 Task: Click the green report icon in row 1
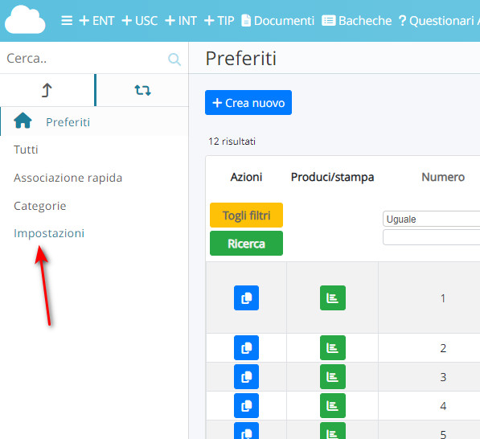pyautogui.click(x=333, y=297)
